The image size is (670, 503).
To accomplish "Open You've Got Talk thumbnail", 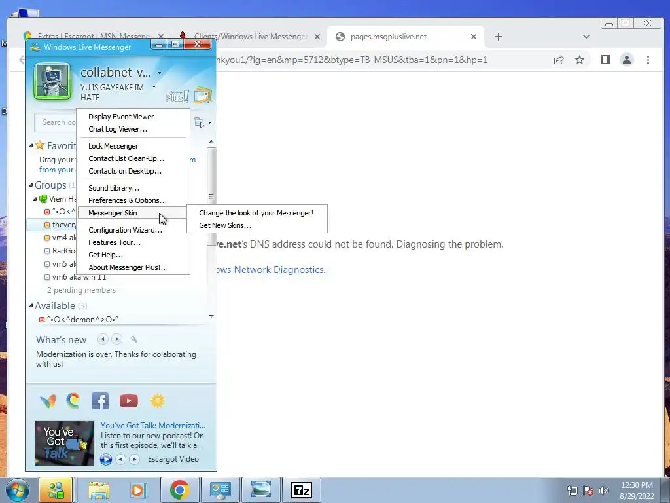I will tap(65, 443).
